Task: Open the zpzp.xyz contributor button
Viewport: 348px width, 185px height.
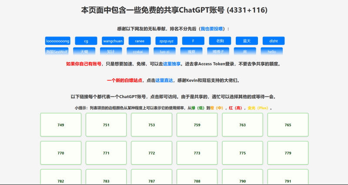Action: 167,41
